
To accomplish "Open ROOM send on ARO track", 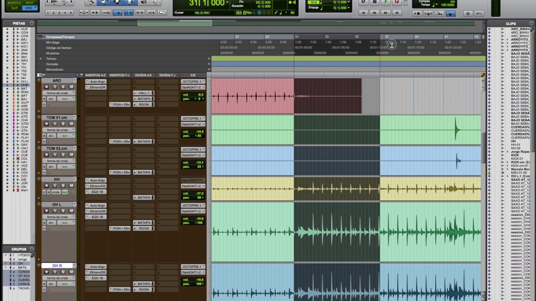I will [x=144, y=105].
